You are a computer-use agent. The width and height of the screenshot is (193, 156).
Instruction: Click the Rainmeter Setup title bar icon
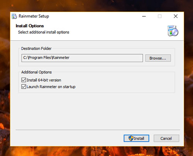[14, 16]
